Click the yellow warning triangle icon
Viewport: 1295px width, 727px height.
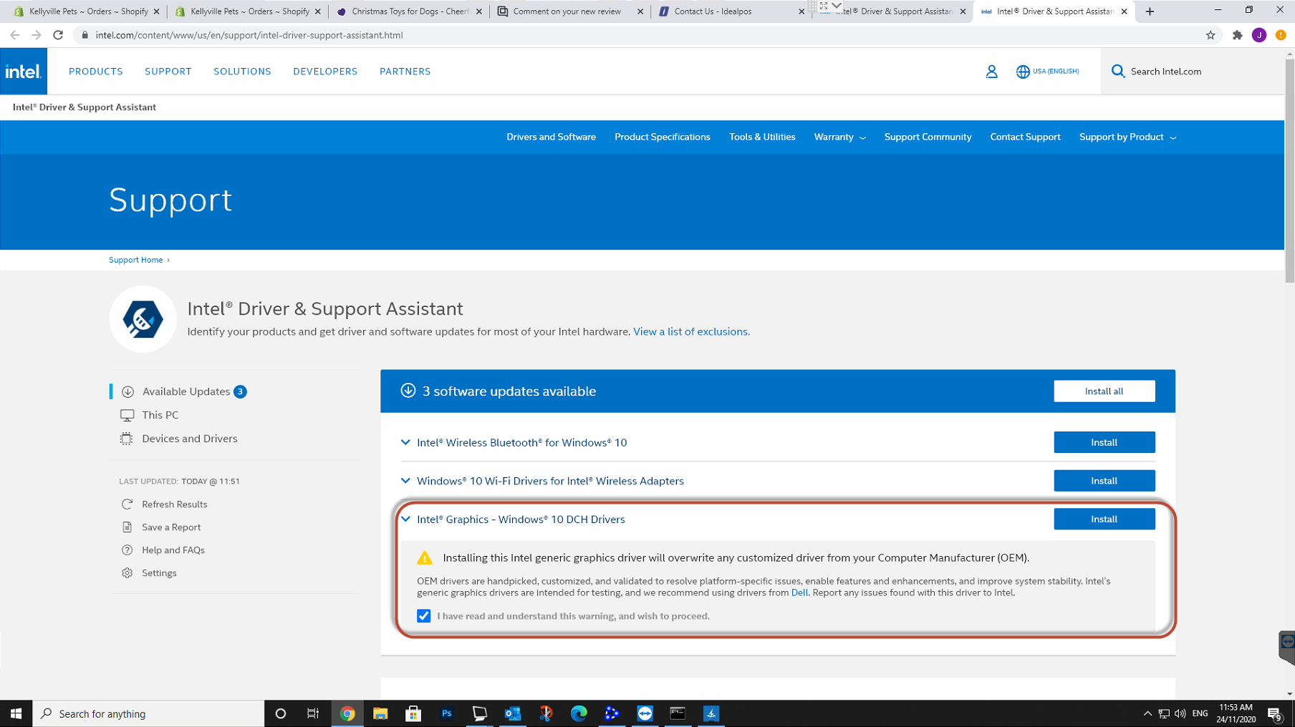425,557
